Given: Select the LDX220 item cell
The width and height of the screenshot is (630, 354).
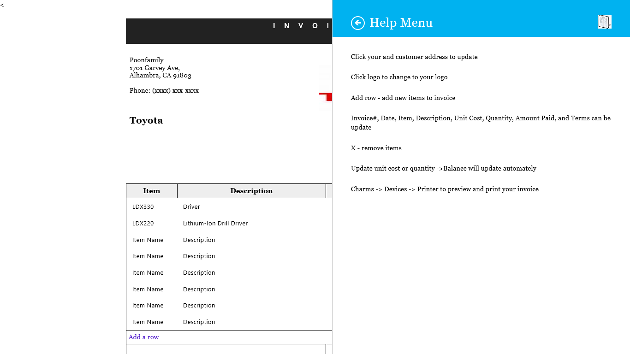Looking at the screenshot, I should click(x=143, y=224).
